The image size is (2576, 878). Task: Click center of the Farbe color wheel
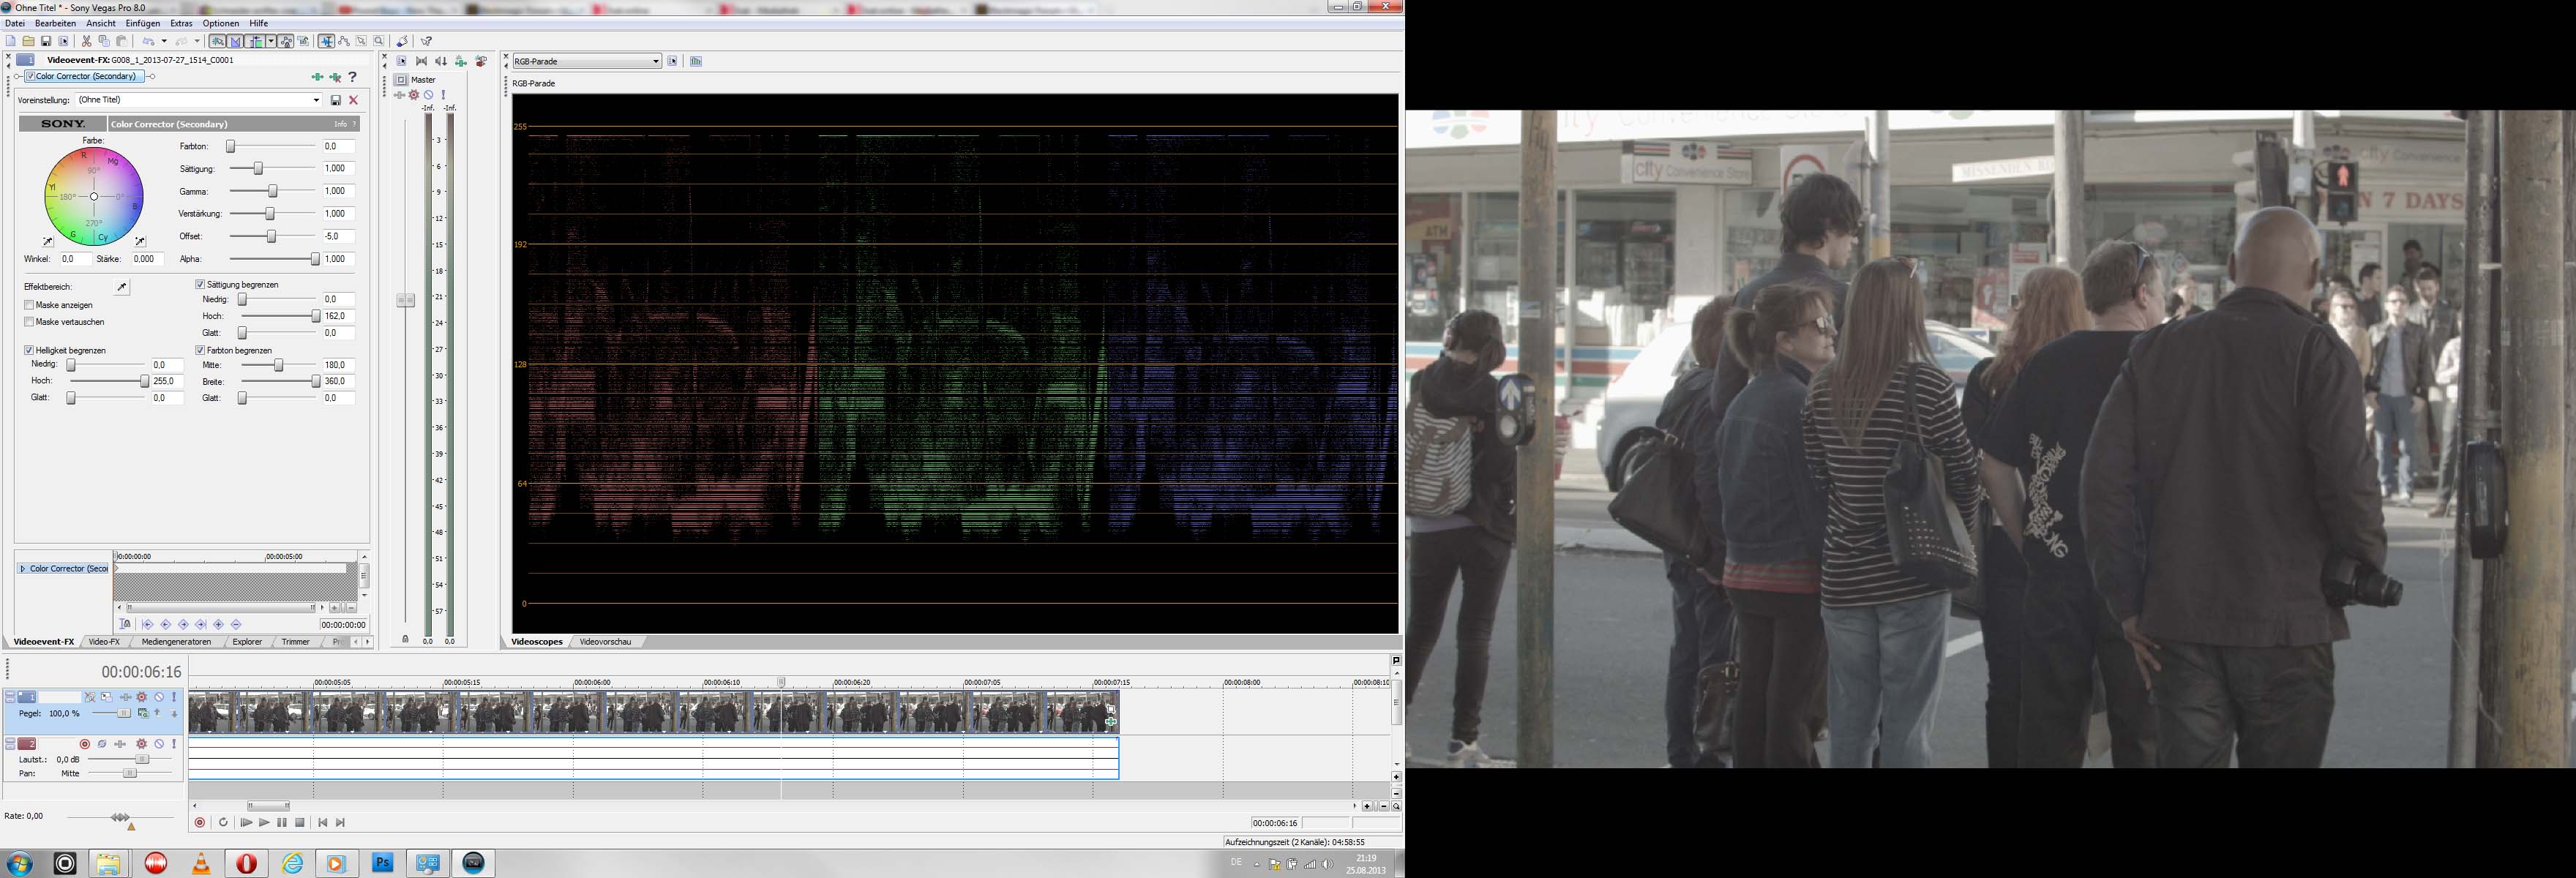94,197
